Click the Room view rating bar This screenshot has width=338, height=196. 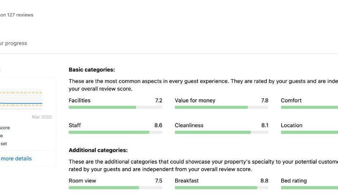point(115,188)
